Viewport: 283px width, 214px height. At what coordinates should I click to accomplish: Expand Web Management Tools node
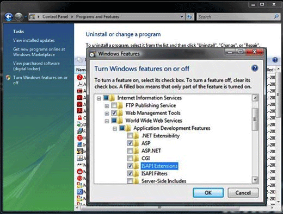pyautogui.click(x=107, y=114)
